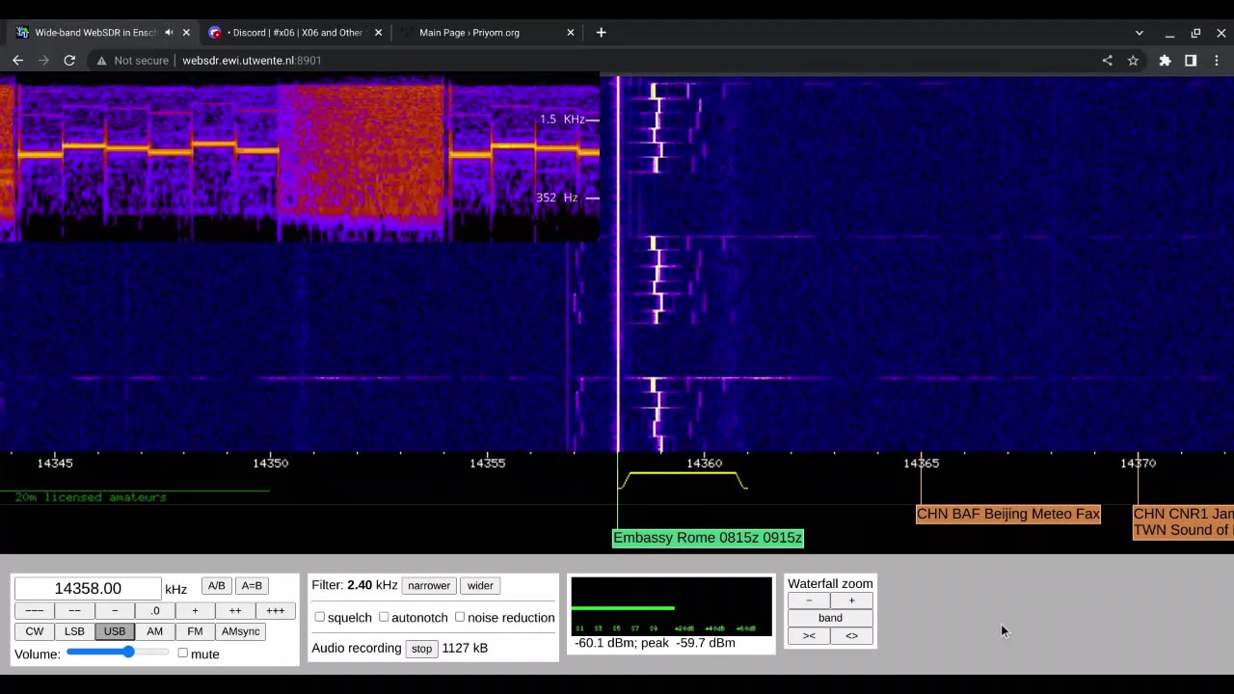Open the tab search chevron
Screen dimensions: 1234x694
(x=1139, y=33)
